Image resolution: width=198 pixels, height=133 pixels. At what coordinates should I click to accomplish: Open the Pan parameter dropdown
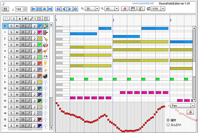click(193, 106)
